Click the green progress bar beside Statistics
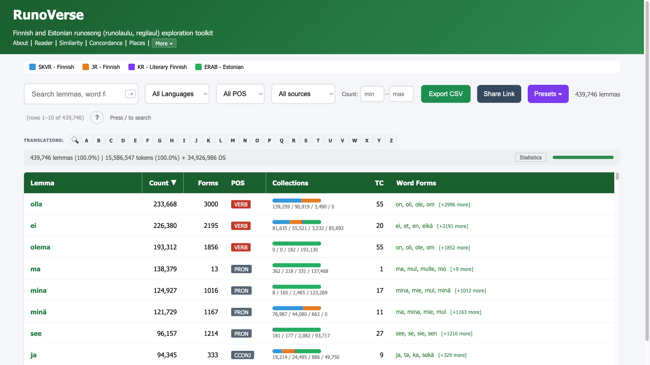This screenshot has height=365, width=650. (583, 157)
